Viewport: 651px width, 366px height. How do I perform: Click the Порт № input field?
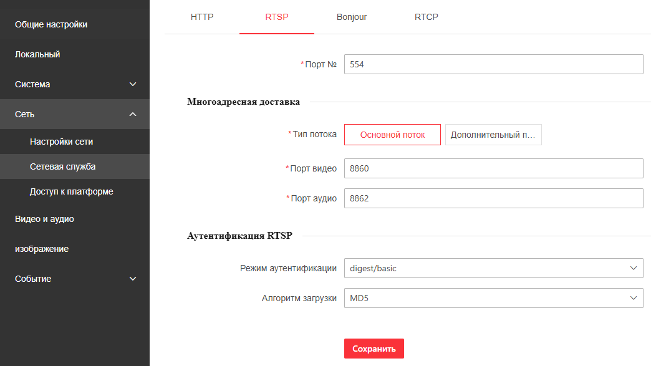[493, 64]
